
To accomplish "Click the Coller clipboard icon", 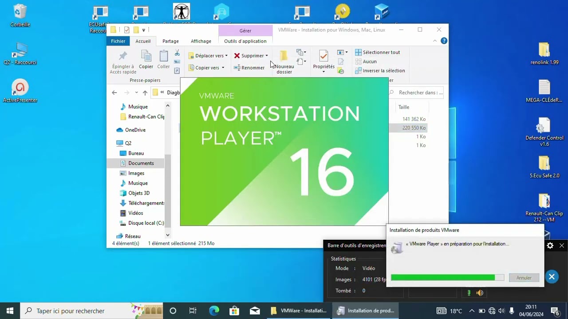I will pyautogui.click(x=163, y=56).
